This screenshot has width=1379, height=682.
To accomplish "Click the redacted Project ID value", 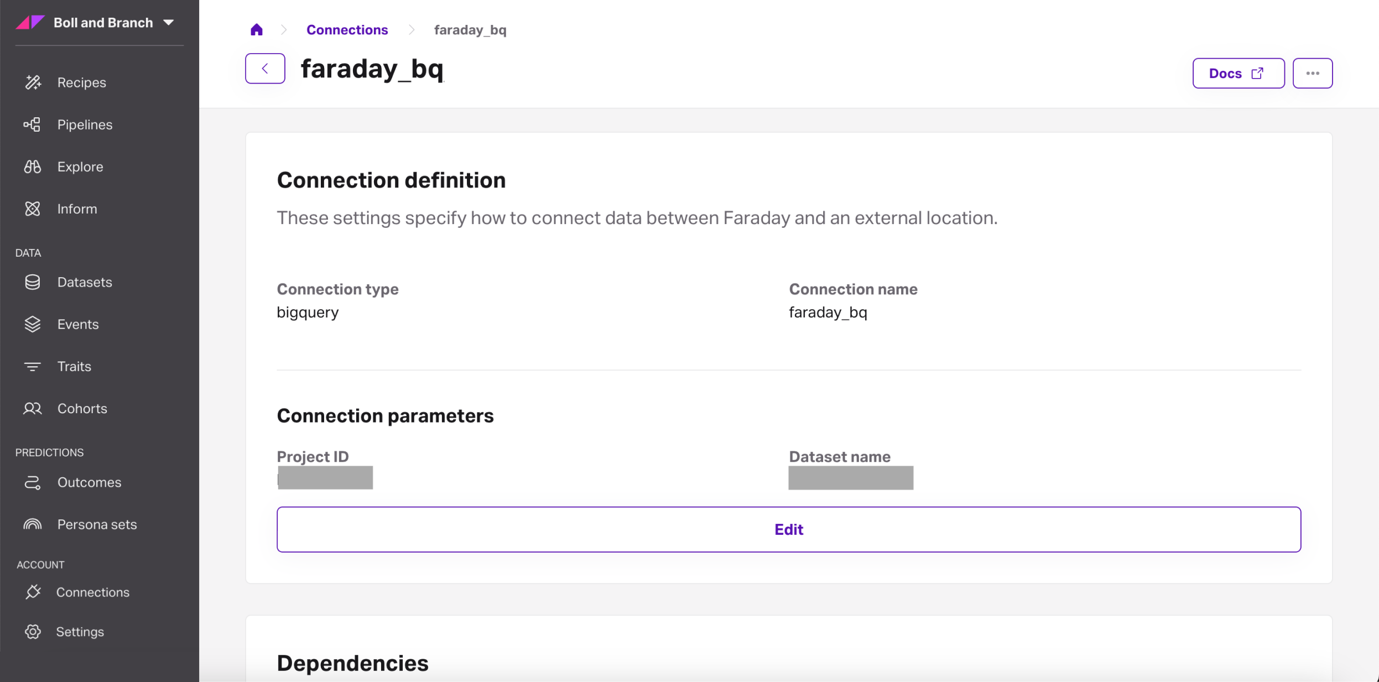I will click(325, 478).
